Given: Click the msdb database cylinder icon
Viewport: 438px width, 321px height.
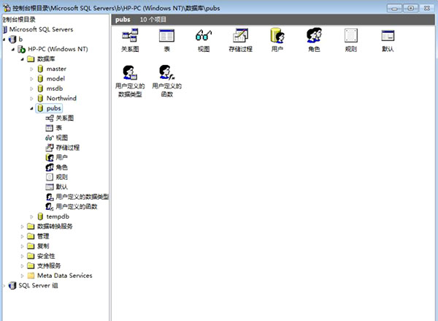Looking at the screenshot, I should pyautogui.click(x=40, y=88).
